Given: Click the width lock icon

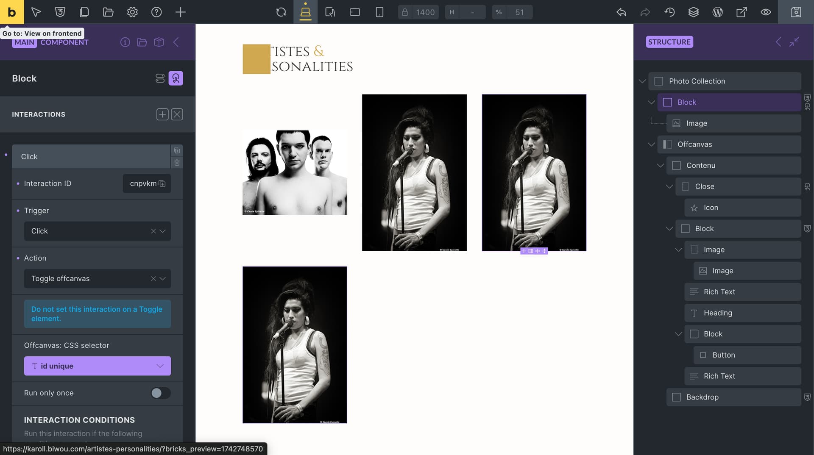Looking at the screenshot, I should 405,12.
